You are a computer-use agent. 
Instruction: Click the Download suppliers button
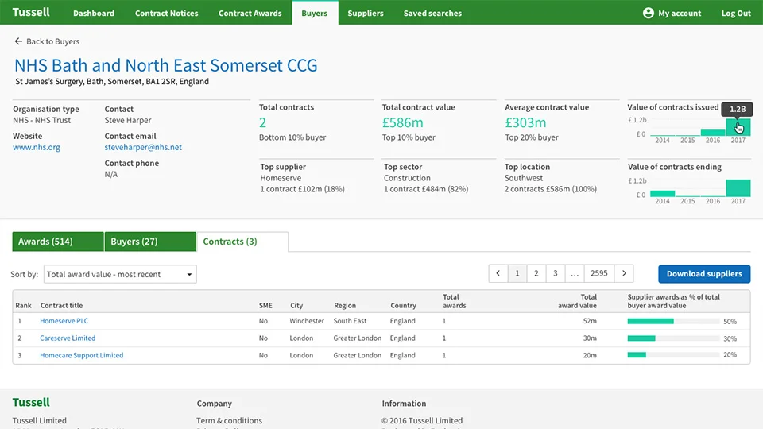(704, 274)
